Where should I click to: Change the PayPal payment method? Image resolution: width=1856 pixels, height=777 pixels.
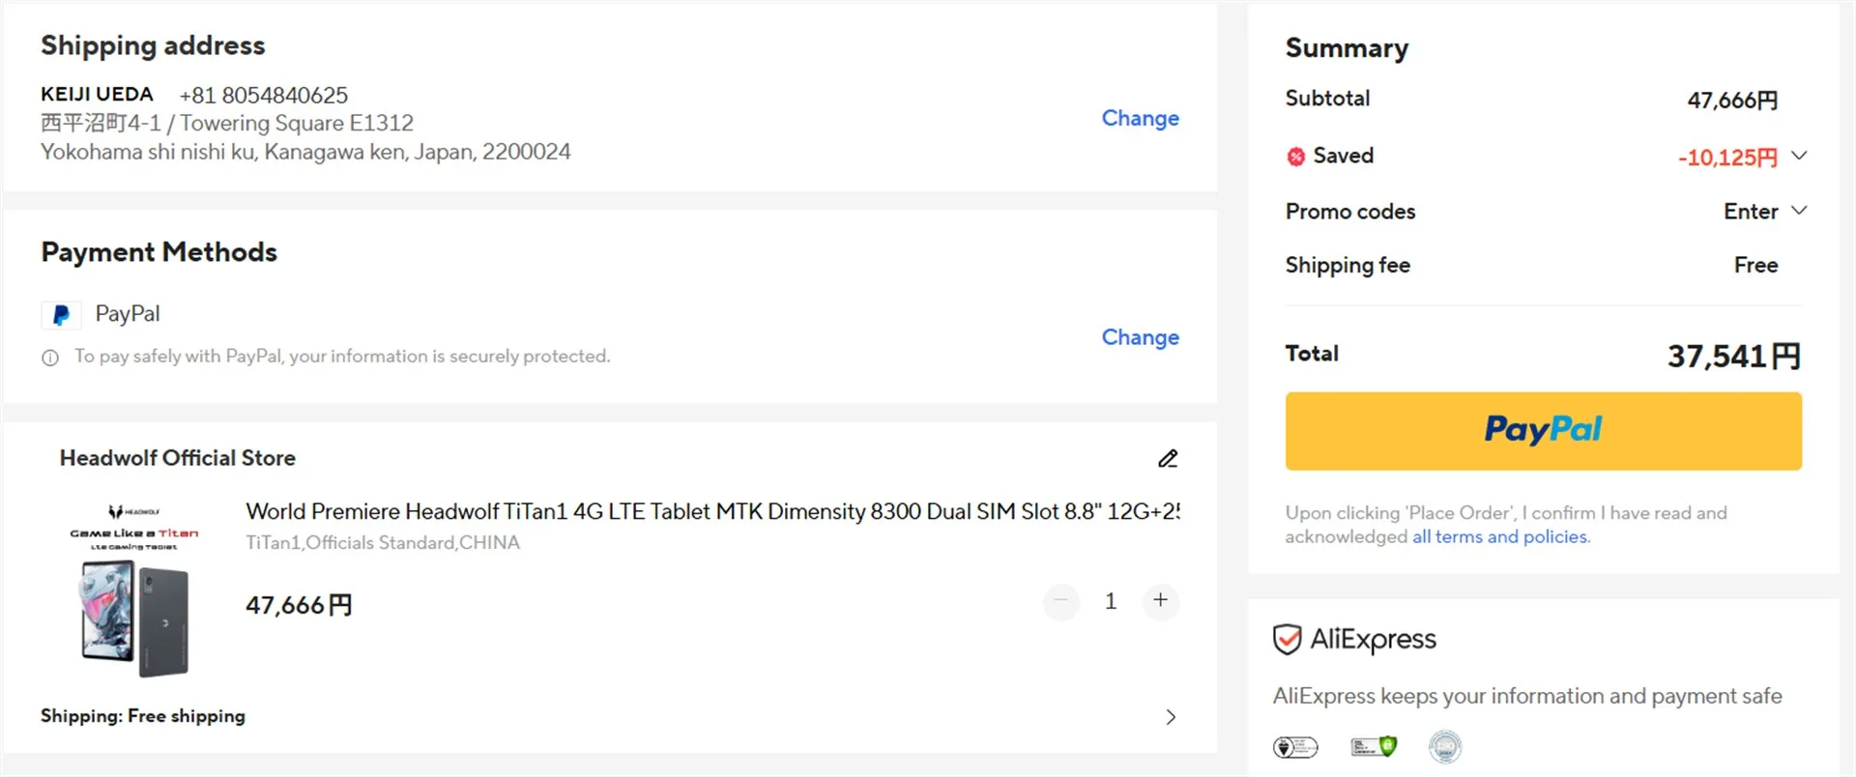(1140, 337)
